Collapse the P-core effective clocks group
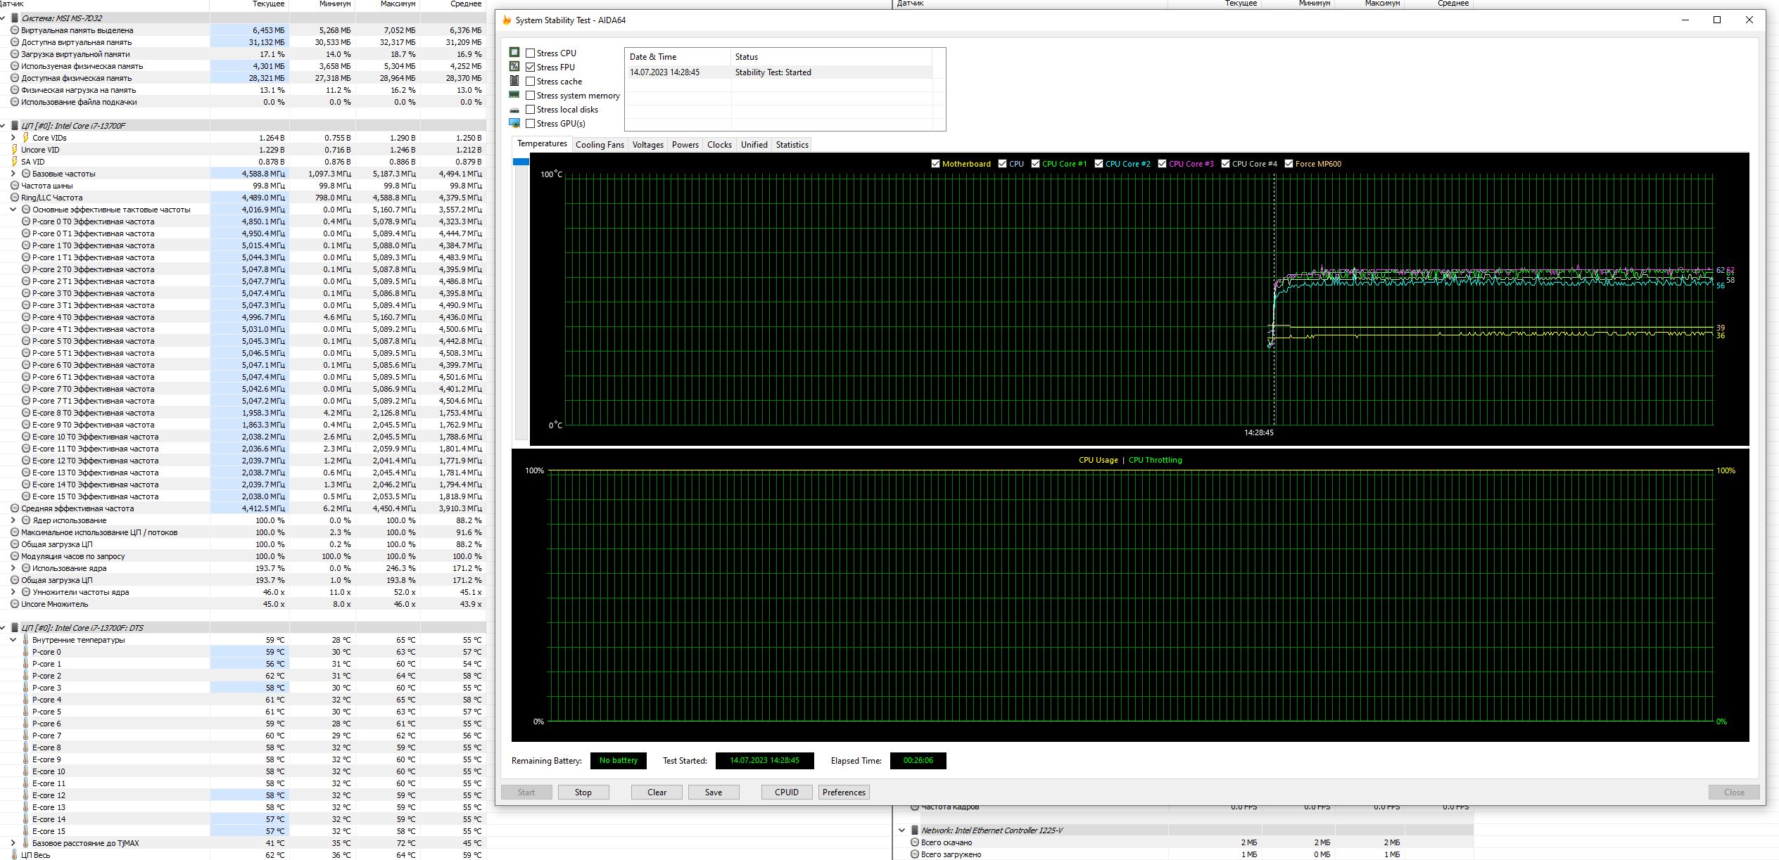Screen dimensions: 1779x860 click(x=13, y=210)
